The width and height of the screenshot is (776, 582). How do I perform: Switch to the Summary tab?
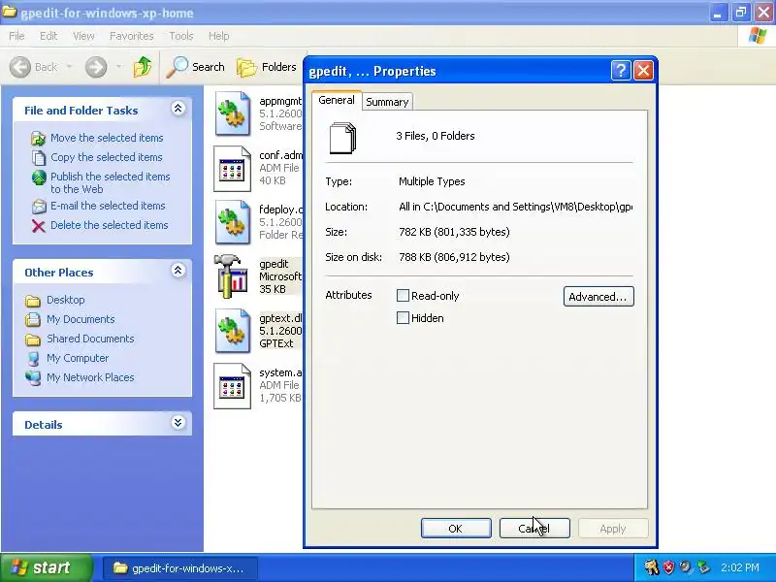(387, 102)
